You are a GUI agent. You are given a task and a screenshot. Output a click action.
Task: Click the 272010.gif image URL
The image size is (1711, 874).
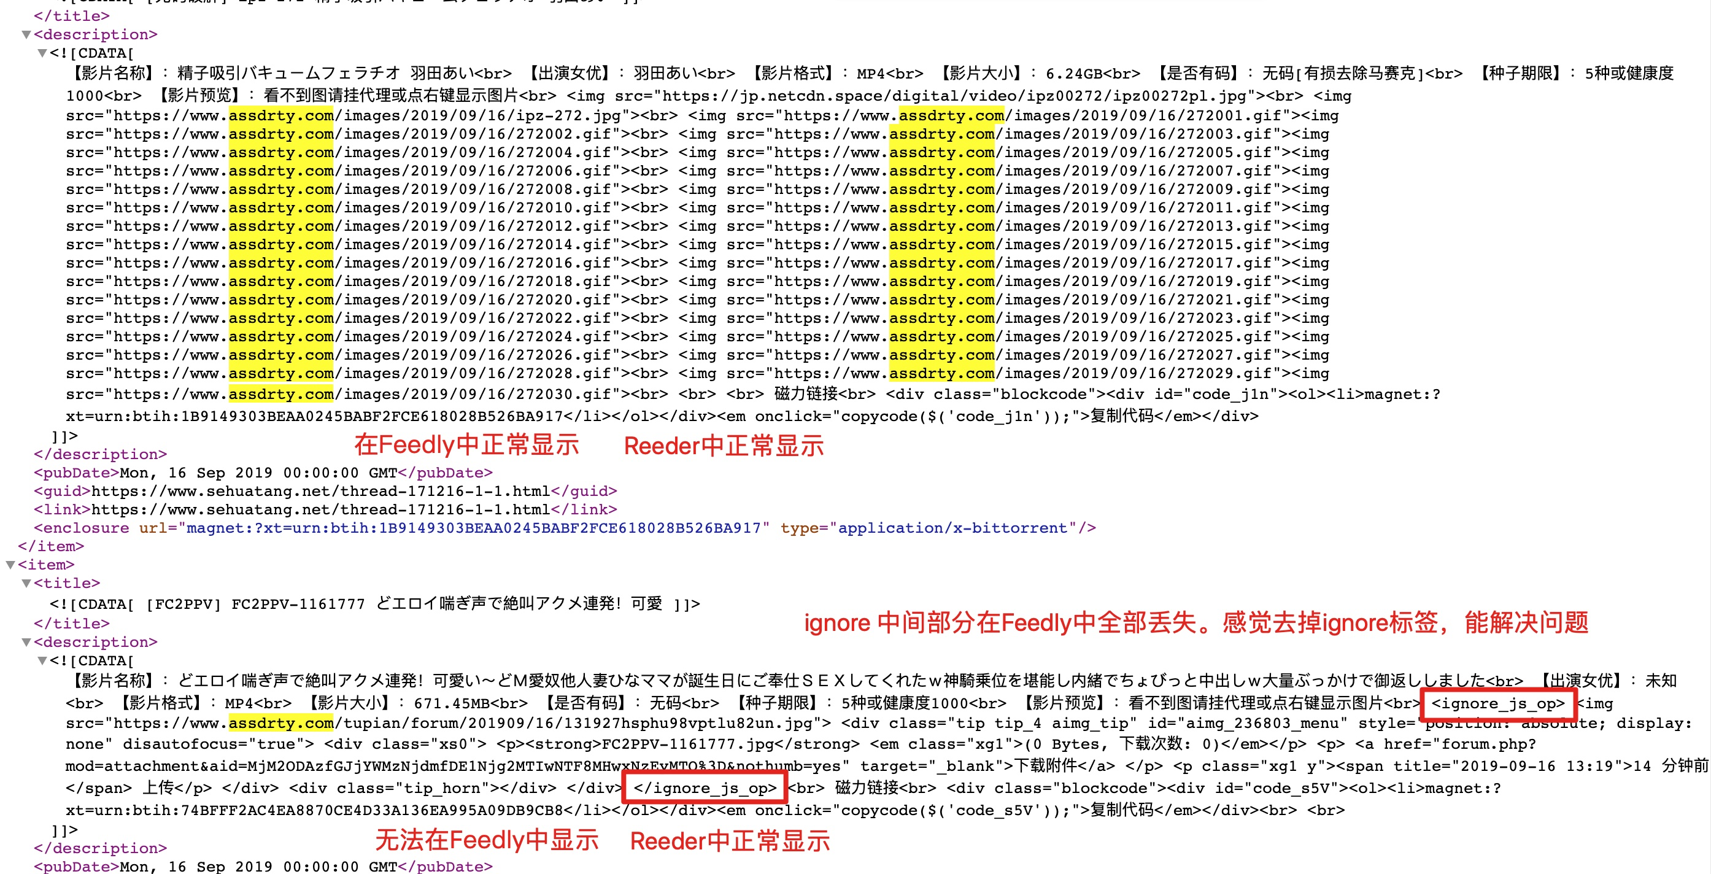363,208
